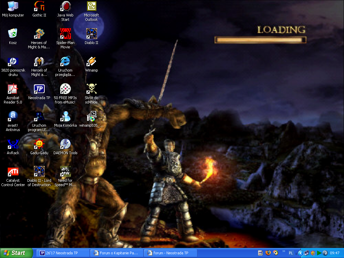Select Gadu-Gadu desktop shortcut

(39, 147)
